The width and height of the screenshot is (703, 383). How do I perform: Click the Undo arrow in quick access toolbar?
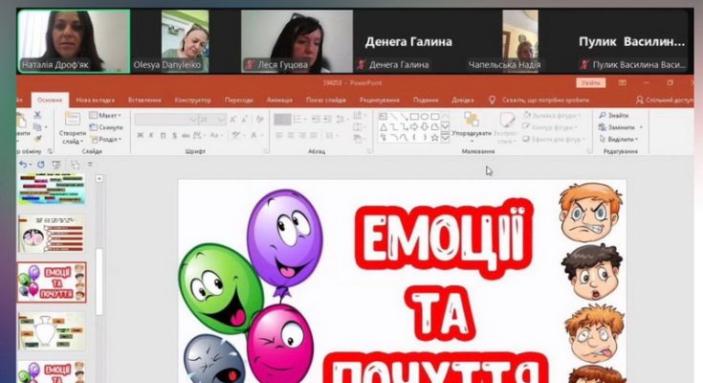(x=24, y=165)
